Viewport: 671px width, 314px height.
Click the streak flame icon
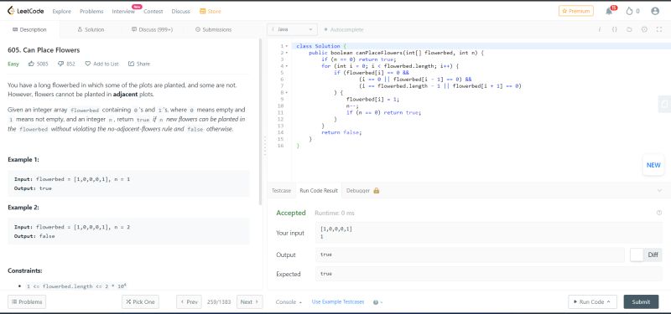pos(629,12)
